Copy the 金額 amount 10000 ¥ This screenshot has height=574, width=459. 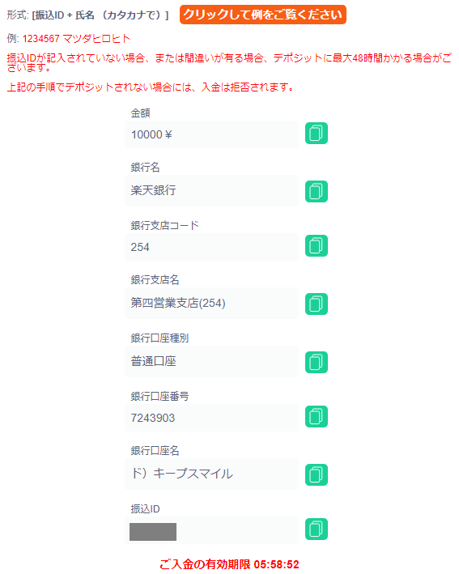[317, 134]
